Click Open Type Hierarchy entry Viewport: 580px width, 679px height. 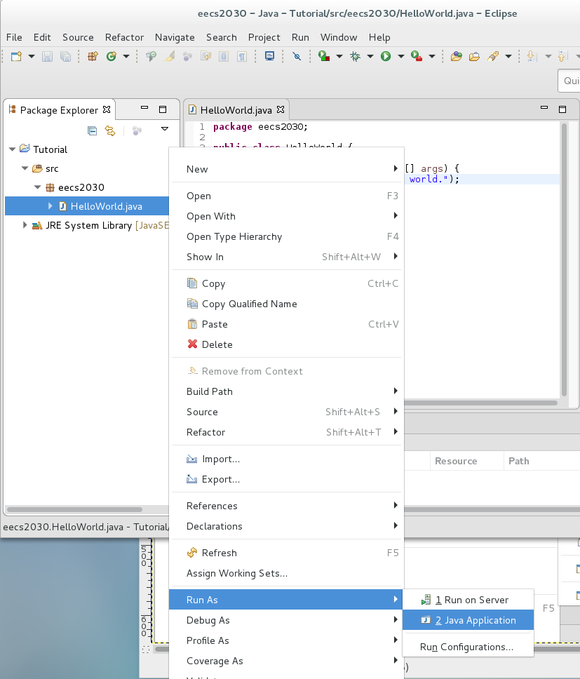pos(286,236)
